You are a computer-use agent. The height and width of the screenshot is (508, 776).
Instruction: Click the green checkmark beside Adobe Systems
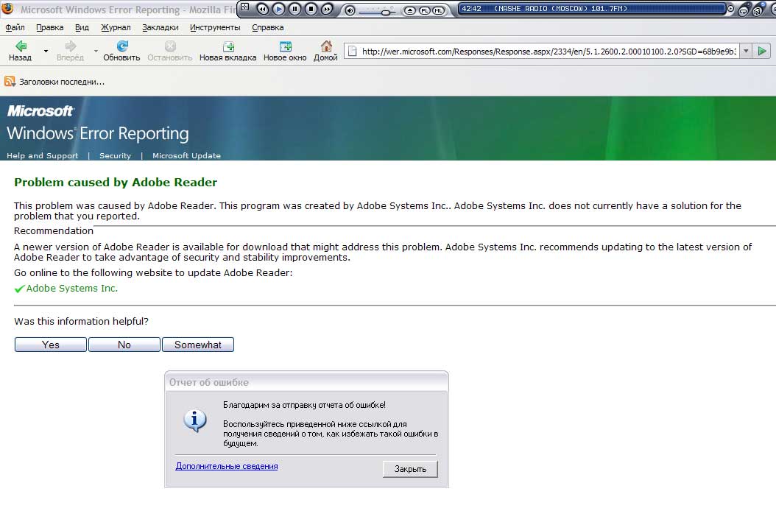[x=19, y=289]
